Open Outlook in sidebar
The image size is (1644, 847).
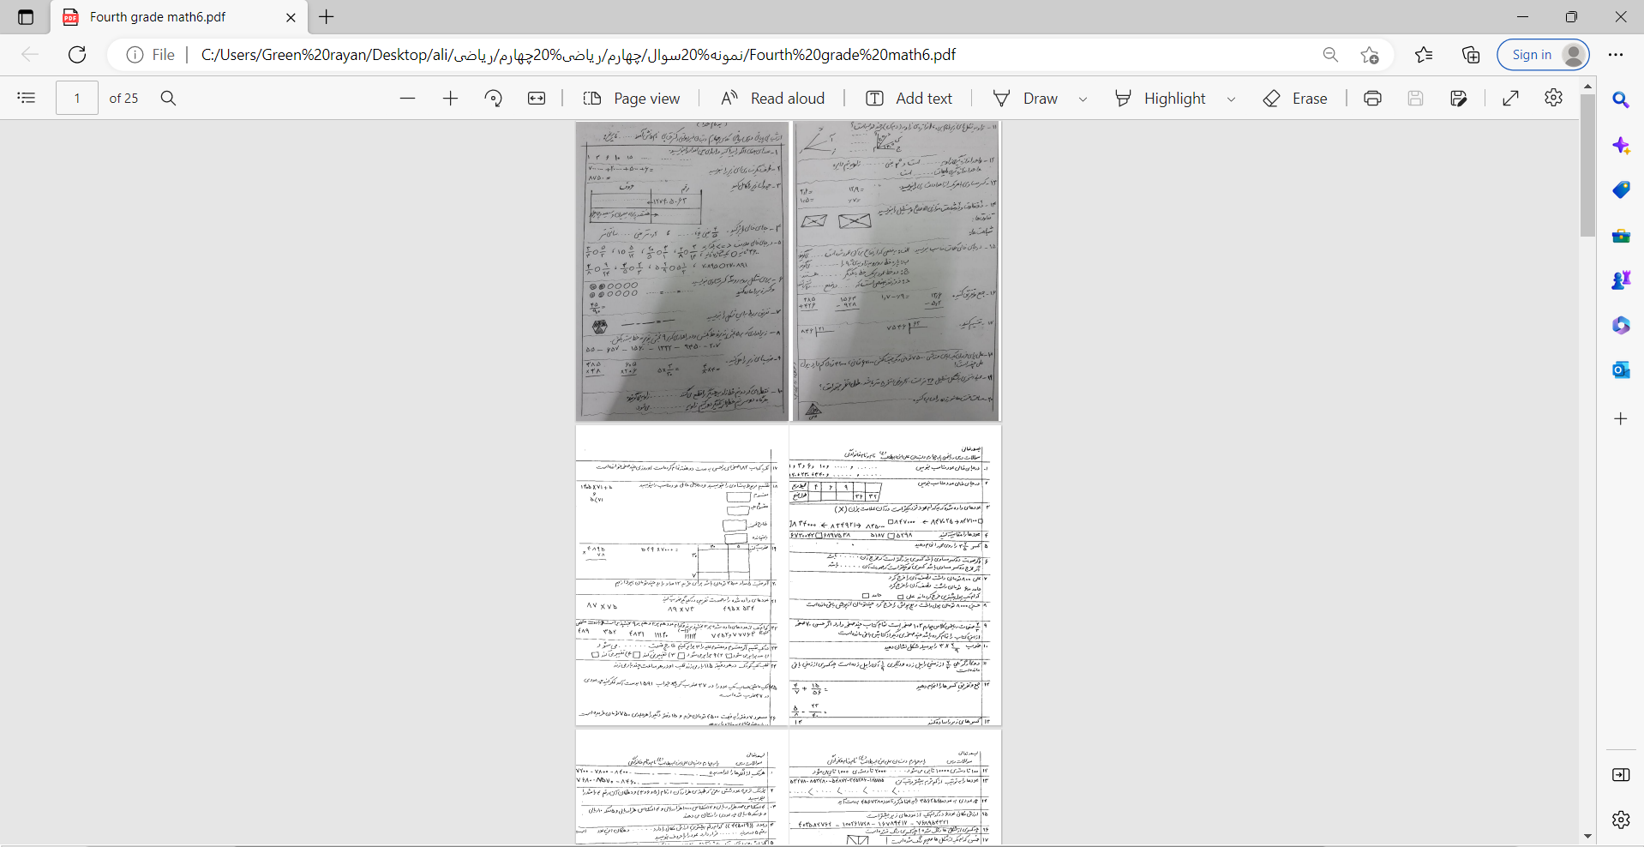(x=1621, y=369)
